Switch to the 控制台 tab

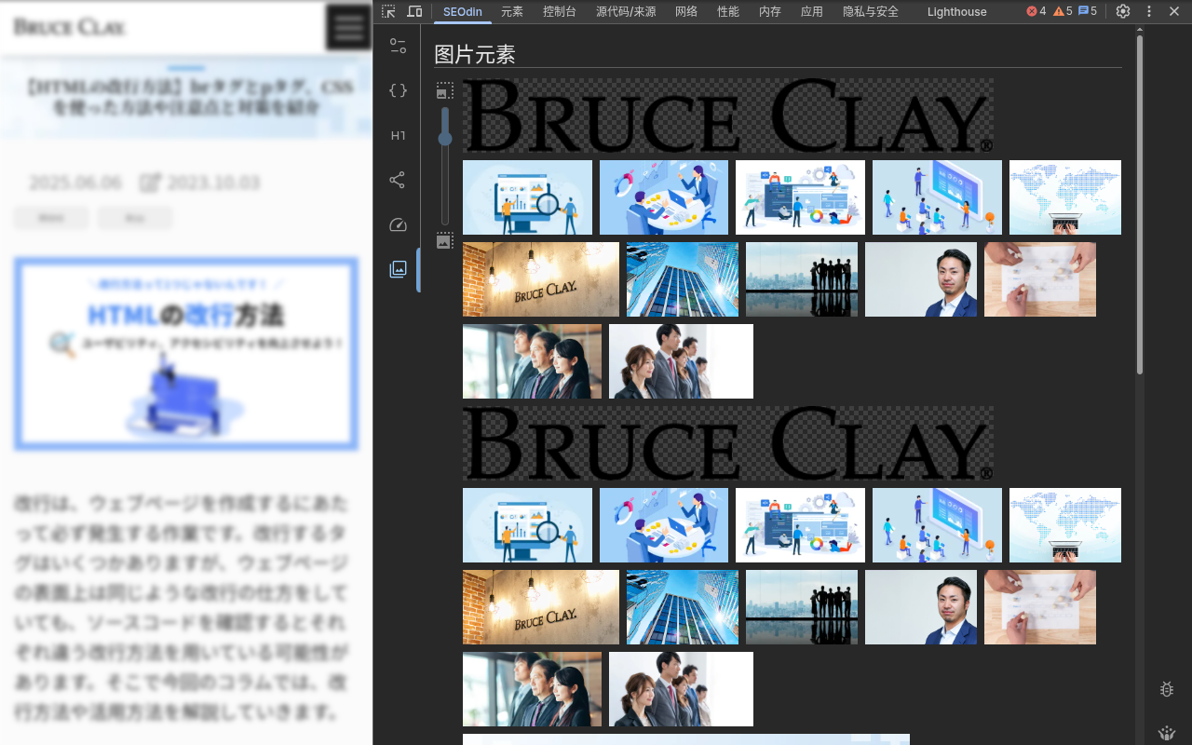(x=560, y=11)
